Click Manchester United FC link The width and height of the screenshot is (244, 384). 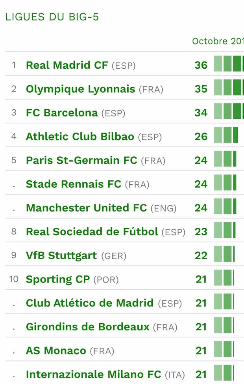coord(86,208)
